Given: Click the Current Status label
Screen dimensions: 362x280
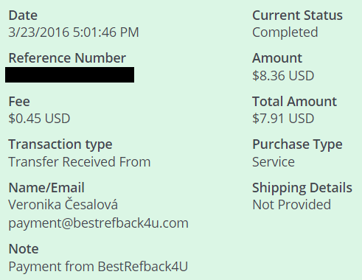Looking at the screenshot, I should pyautogui.click(x=297, y=15).
